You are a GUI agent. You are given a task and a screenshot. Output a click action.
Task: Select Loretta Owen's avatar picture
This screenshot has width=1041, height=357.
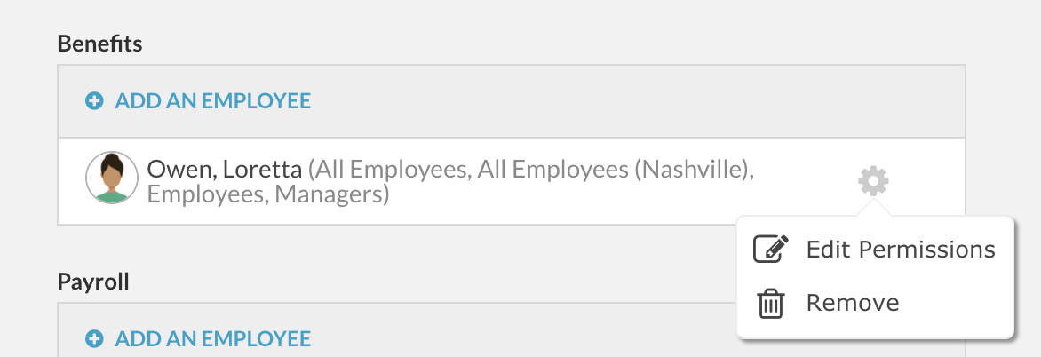pyautogui.click(x=112, y=178)
